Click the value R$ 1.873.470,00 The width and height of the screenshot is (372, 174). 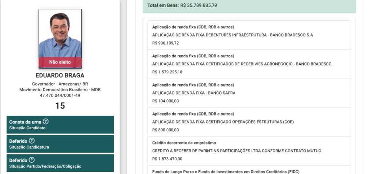click(x=167, y=159)
